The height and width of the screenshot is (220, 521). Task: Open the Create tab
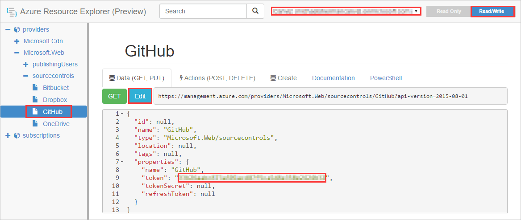[x=283, y=78]
